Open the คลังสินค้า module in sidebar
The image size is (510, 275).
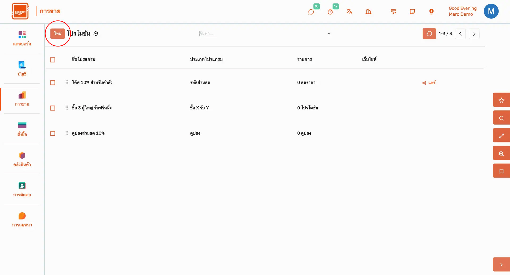coord(22,159)
